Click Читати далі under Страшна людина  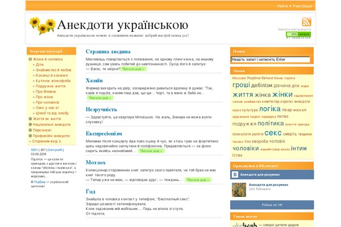tap(134, 69)
